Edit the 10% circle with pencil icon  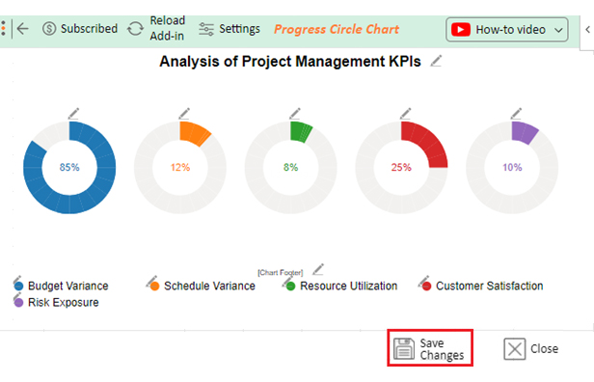tap(516, 113)
